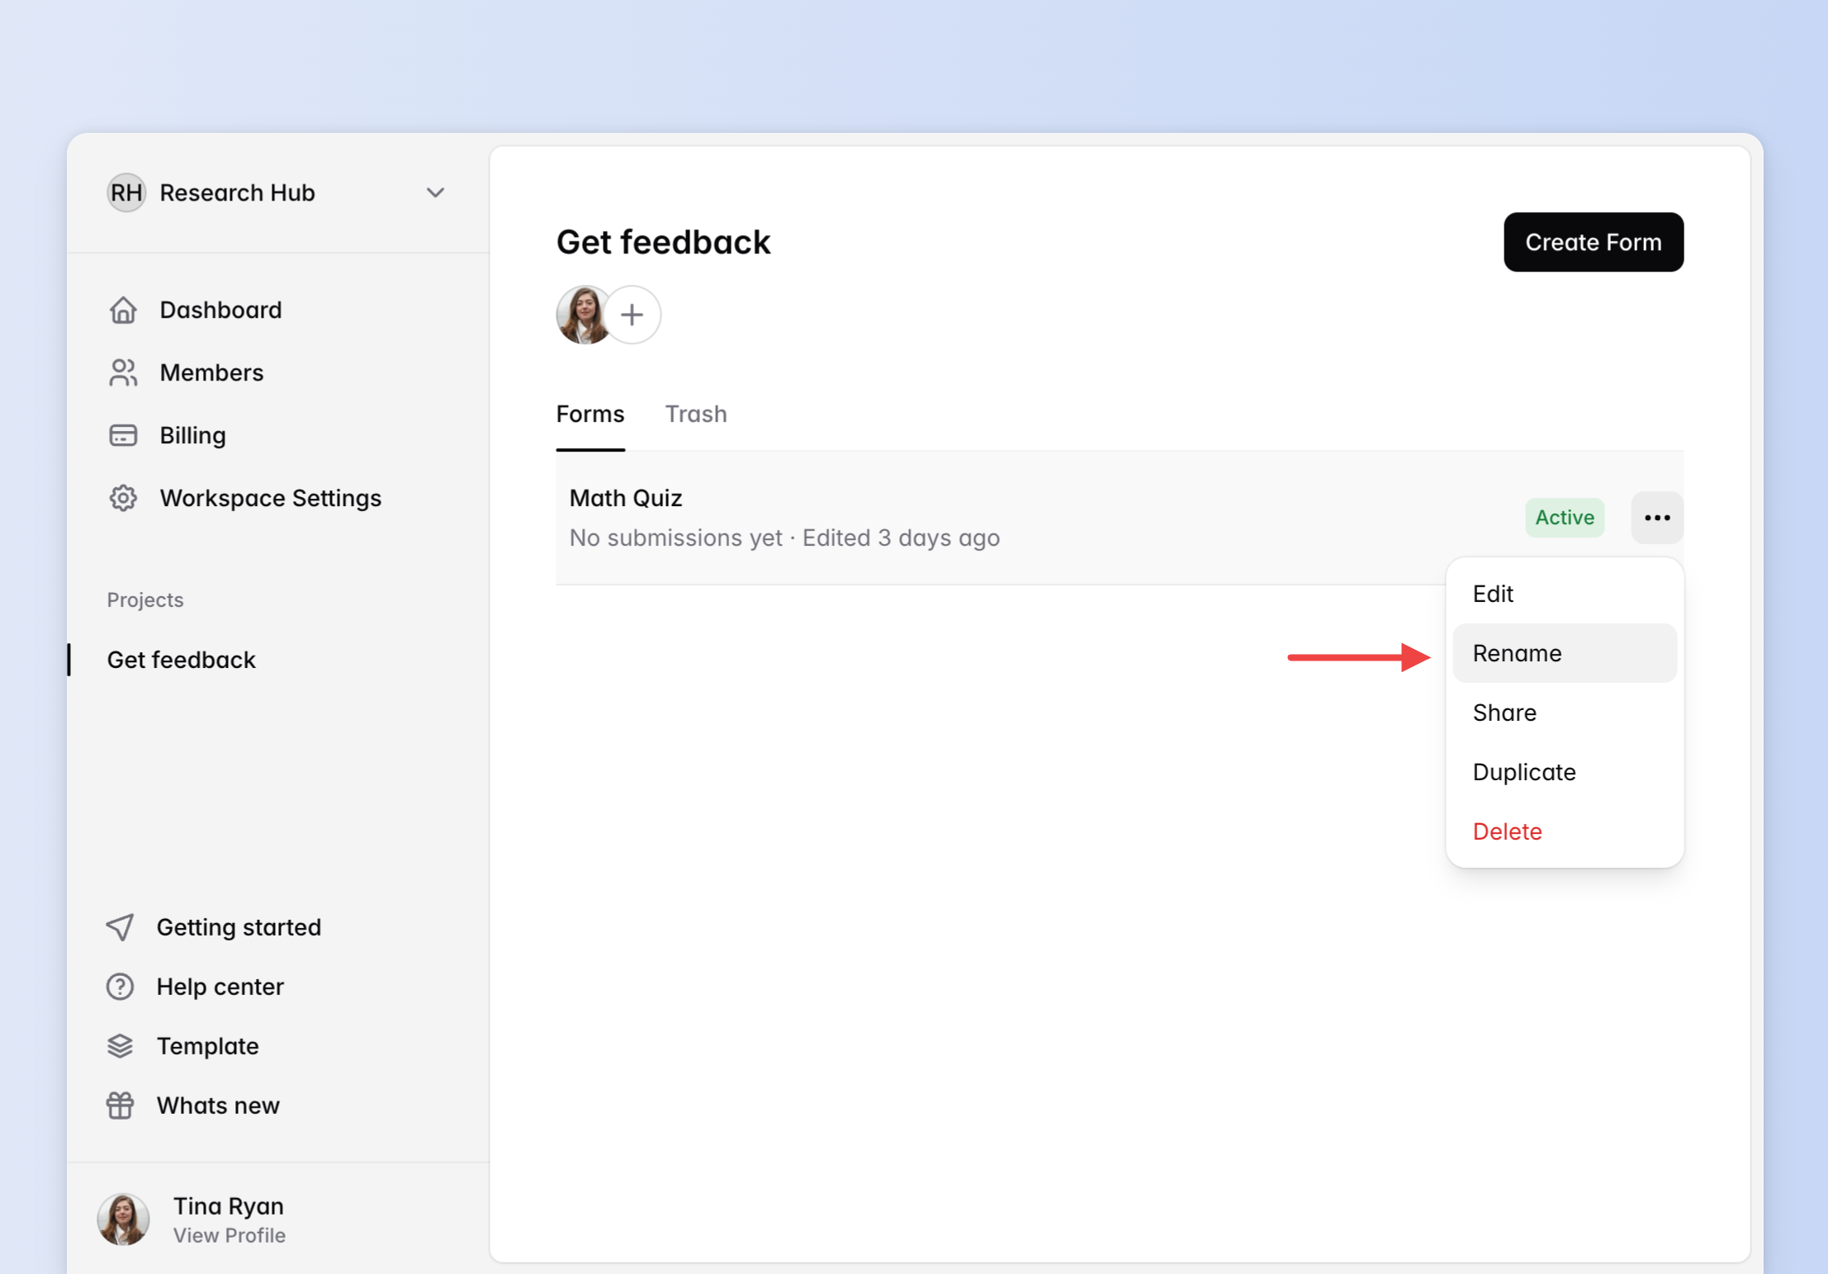Viewport: 1828px width, 1274px height.
Task: Click the Active status badge
Action: [1564, 518]
